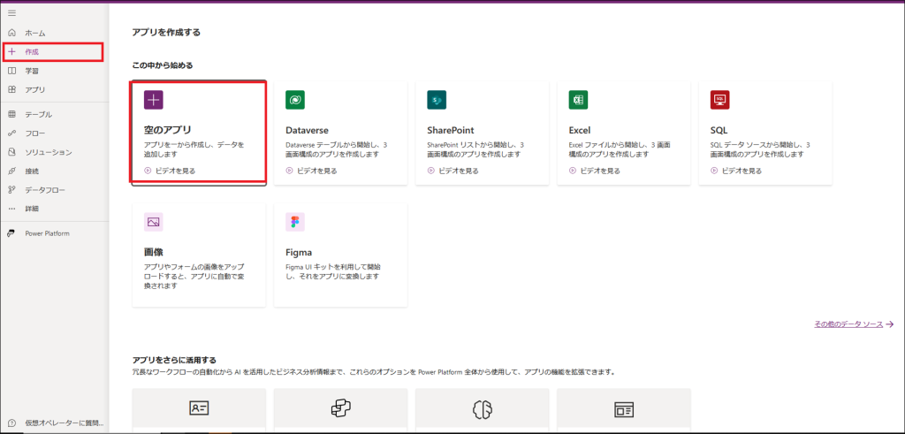Click the Power Platform icon in sidebar
This screenshot has width=905, height=434.
(11, 233)
